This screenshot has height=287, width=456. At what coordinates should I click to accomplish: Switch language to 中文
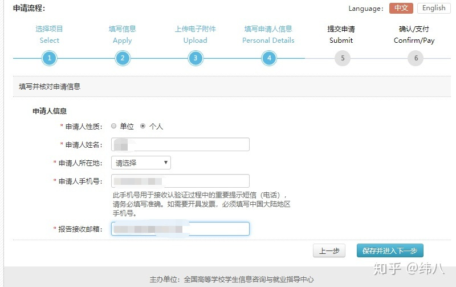coord(401,8)
